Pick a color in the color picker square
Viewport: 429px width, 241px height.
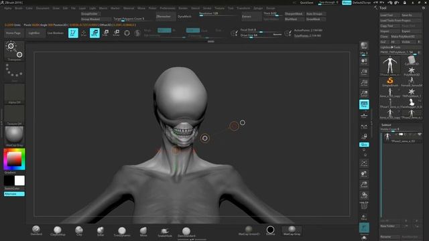(x=14, y=159)
